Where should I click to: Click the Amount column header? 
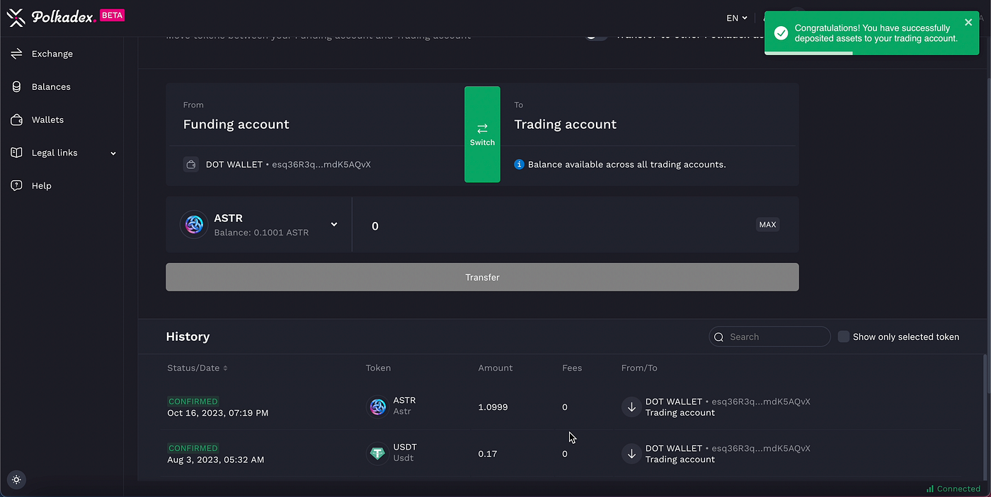point(495,368)
